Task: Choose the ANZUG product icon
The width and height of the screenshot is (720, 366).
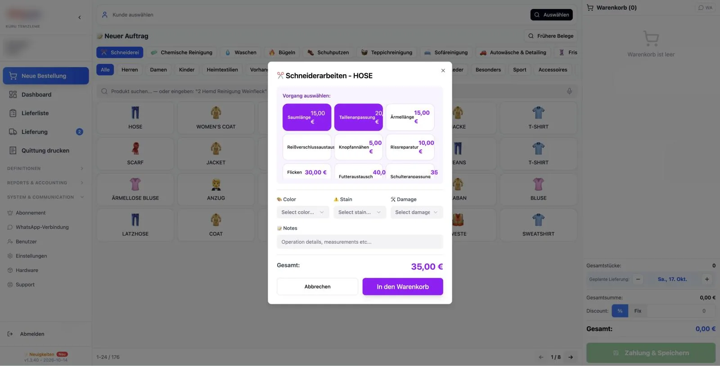Action: [216, 184]
